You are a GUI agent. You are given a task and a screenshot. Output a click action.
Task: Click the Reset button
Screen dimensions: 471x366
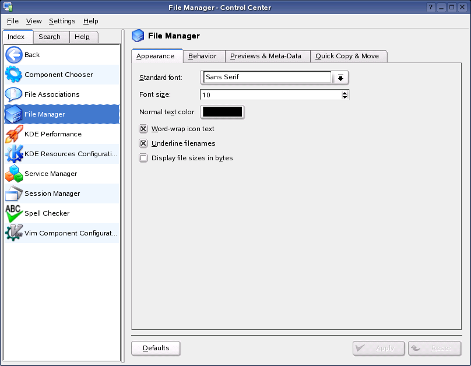(x=434, y=348)
